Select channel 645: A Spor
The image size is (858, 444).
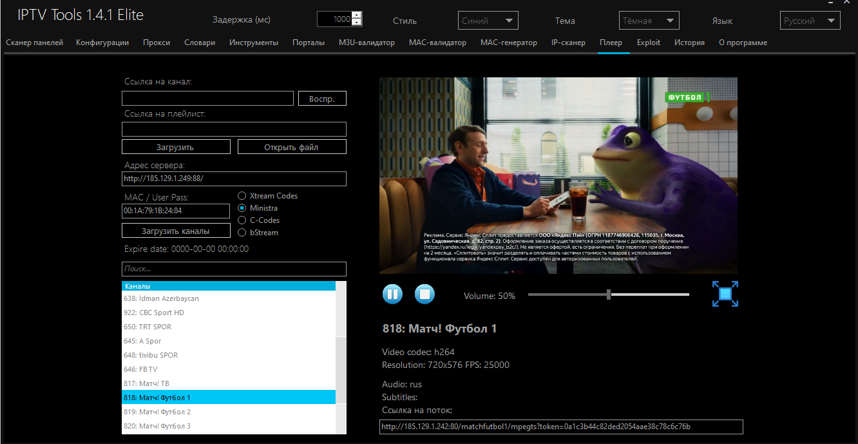click(x=229, y=341)
